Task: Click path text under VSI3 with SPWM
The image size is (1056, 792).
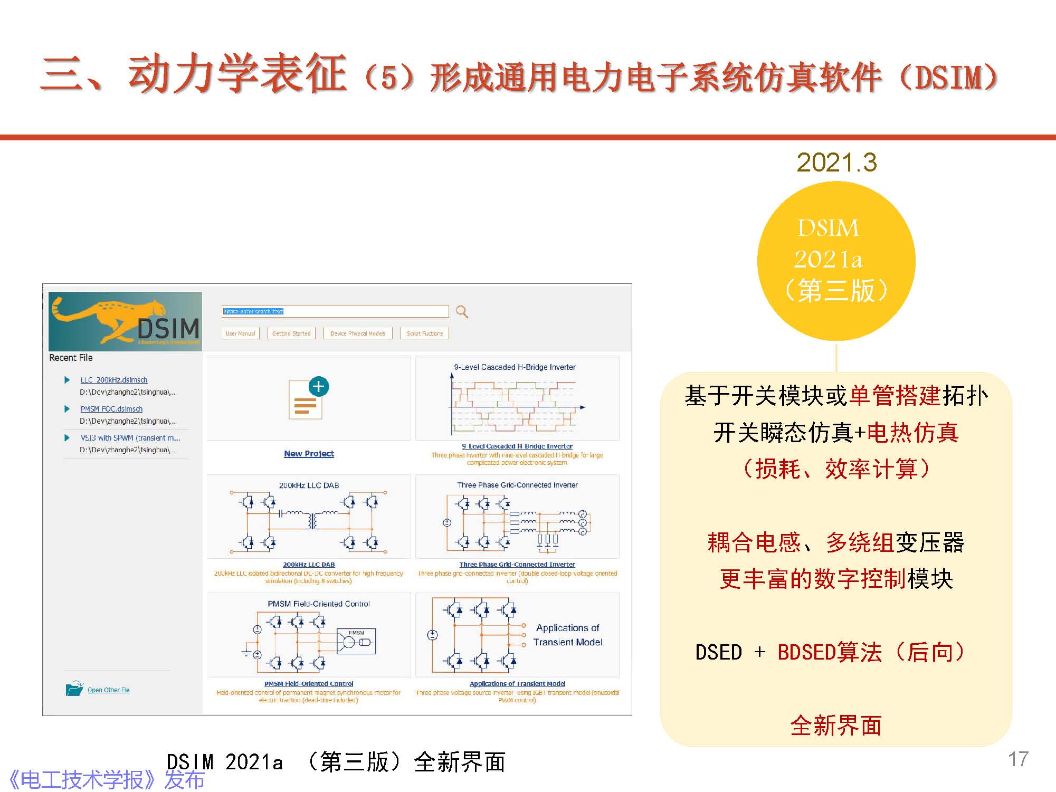Action: [x=128, y=450]
